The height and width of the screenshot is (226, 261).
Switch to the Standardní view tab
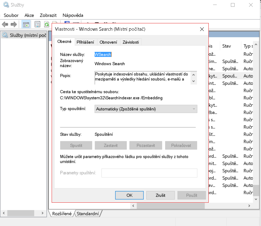pos(88,214)
